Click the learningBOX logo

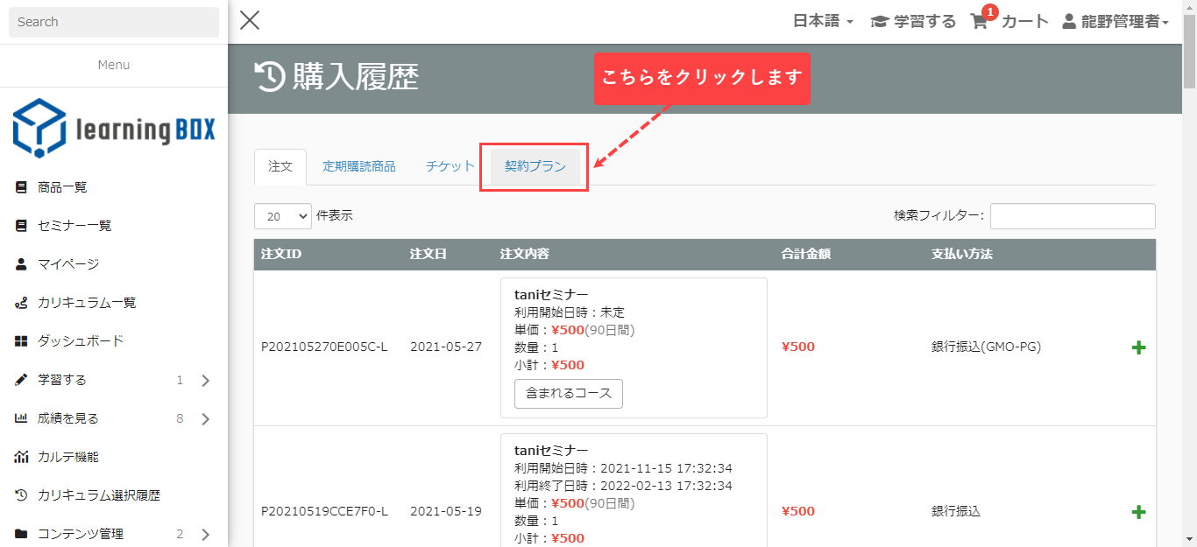pos(114,128)
